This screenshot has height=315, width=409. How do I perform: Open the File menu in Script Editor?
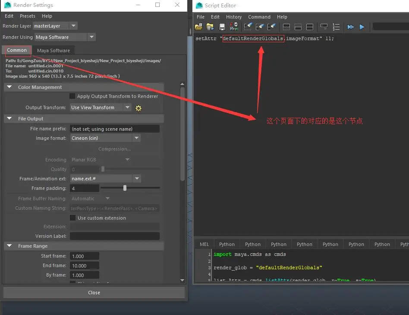[201, 17]
